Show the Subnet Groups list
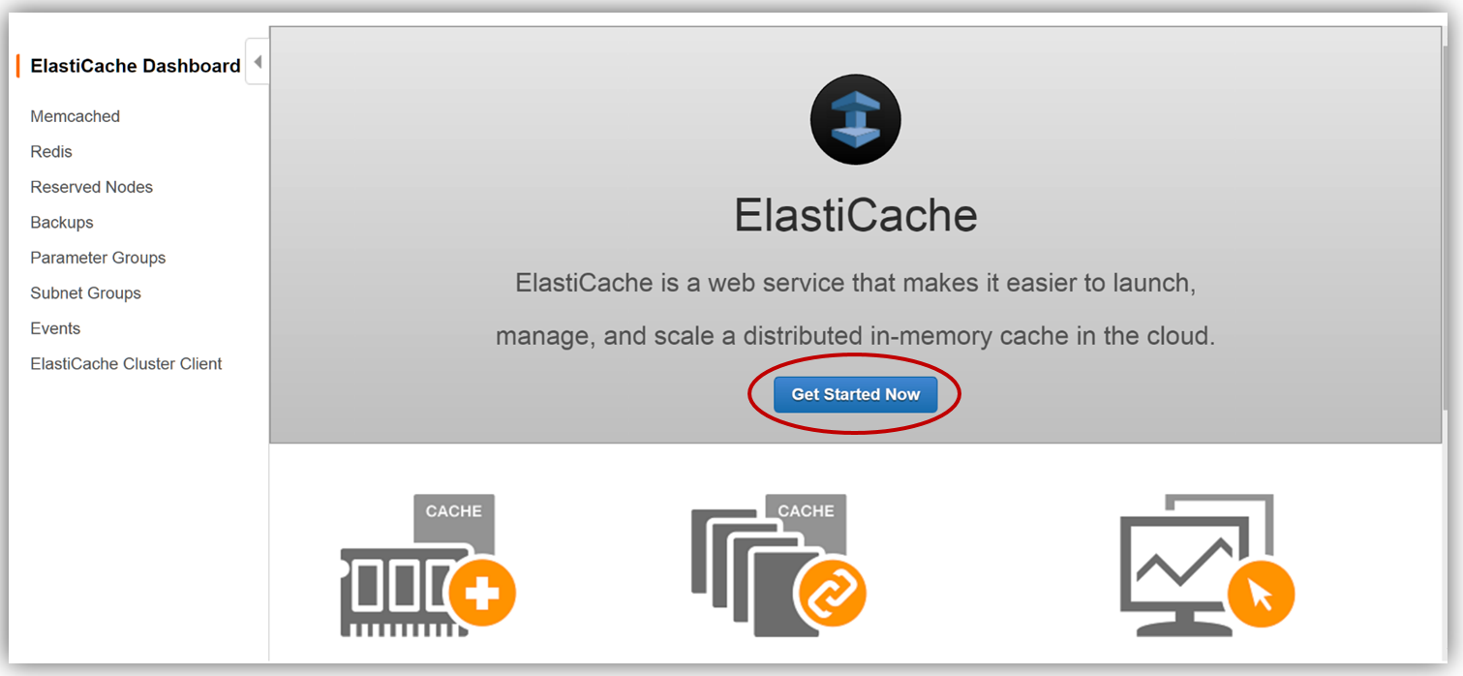The height and width of the screenshot is (676, 1463). coord(86,293)
